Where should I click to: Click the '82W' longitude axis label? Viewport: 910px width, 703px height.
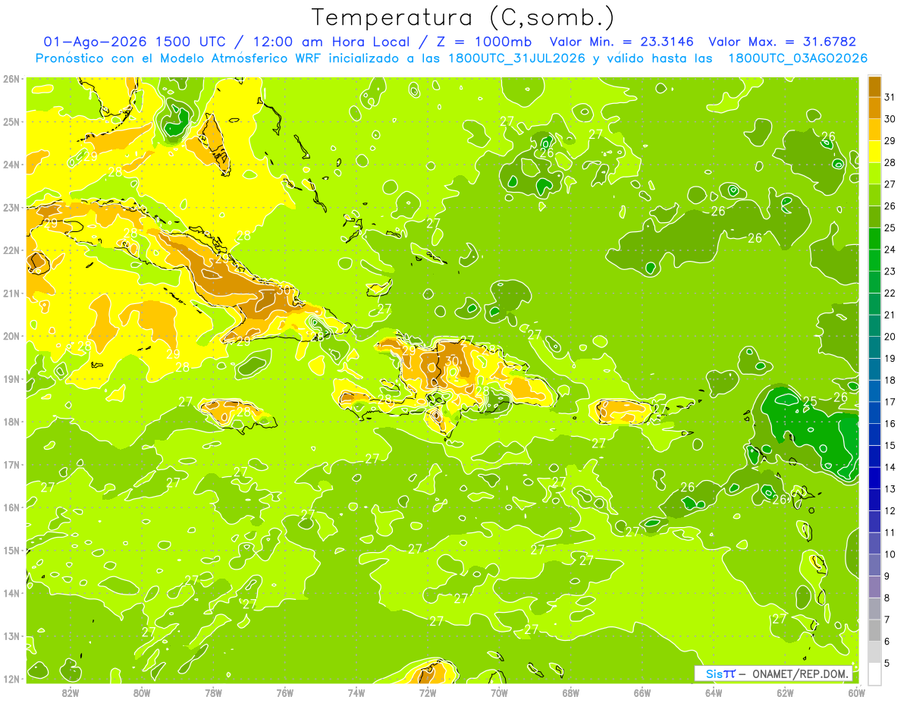(70, 692)
